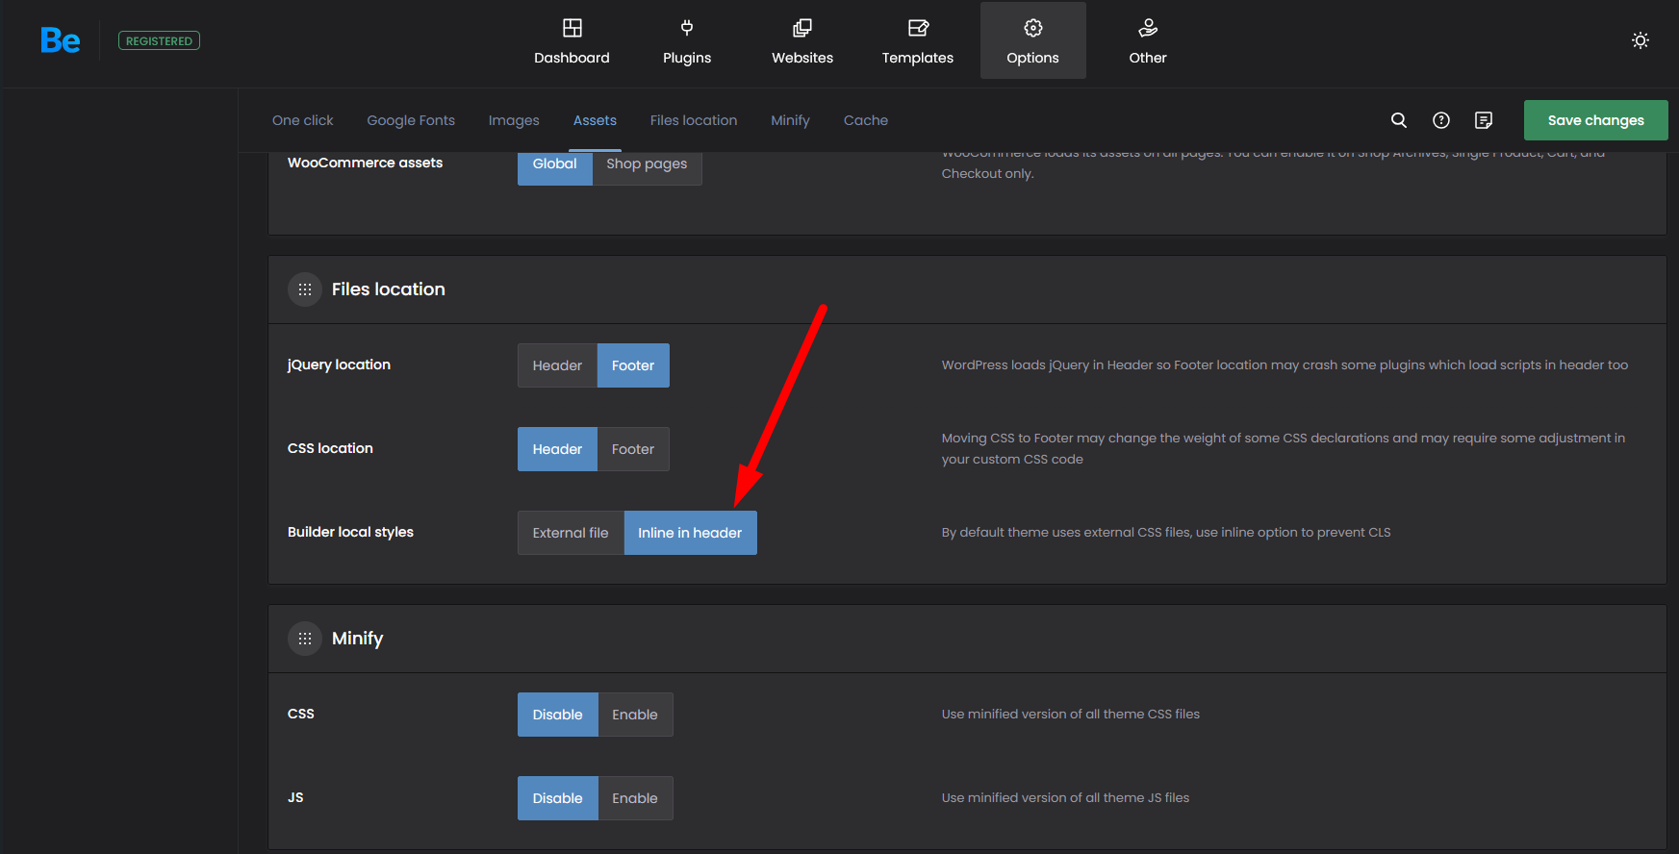Click the Be logo
Image resolution: width=1679 pixels, height=854 pixels.
tap(60, 40)
